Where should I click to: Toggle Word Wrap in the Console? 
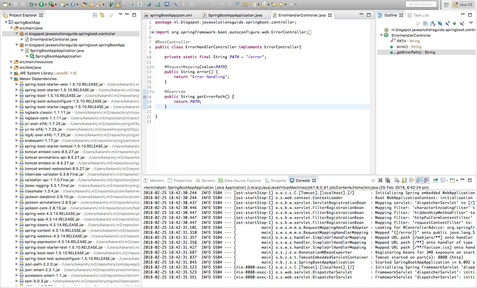point(411,180)
